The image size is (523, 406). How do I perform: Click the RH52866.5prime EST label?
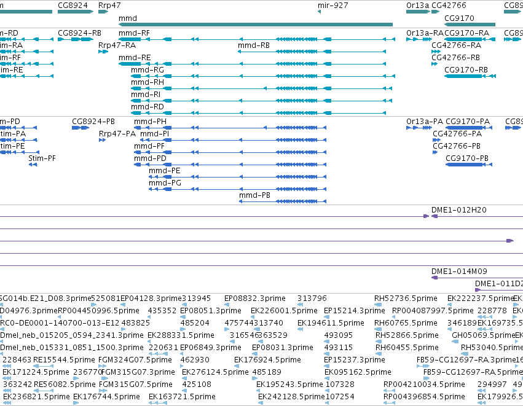tap(407, 335)
